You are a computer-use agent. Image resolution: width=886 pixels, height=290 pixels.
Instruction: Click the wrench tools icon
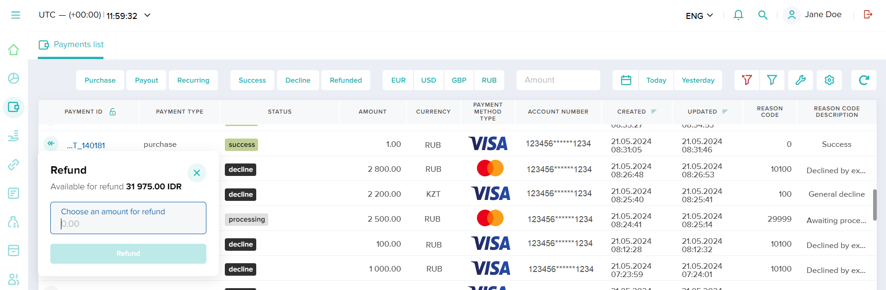(x=801, y=80)
